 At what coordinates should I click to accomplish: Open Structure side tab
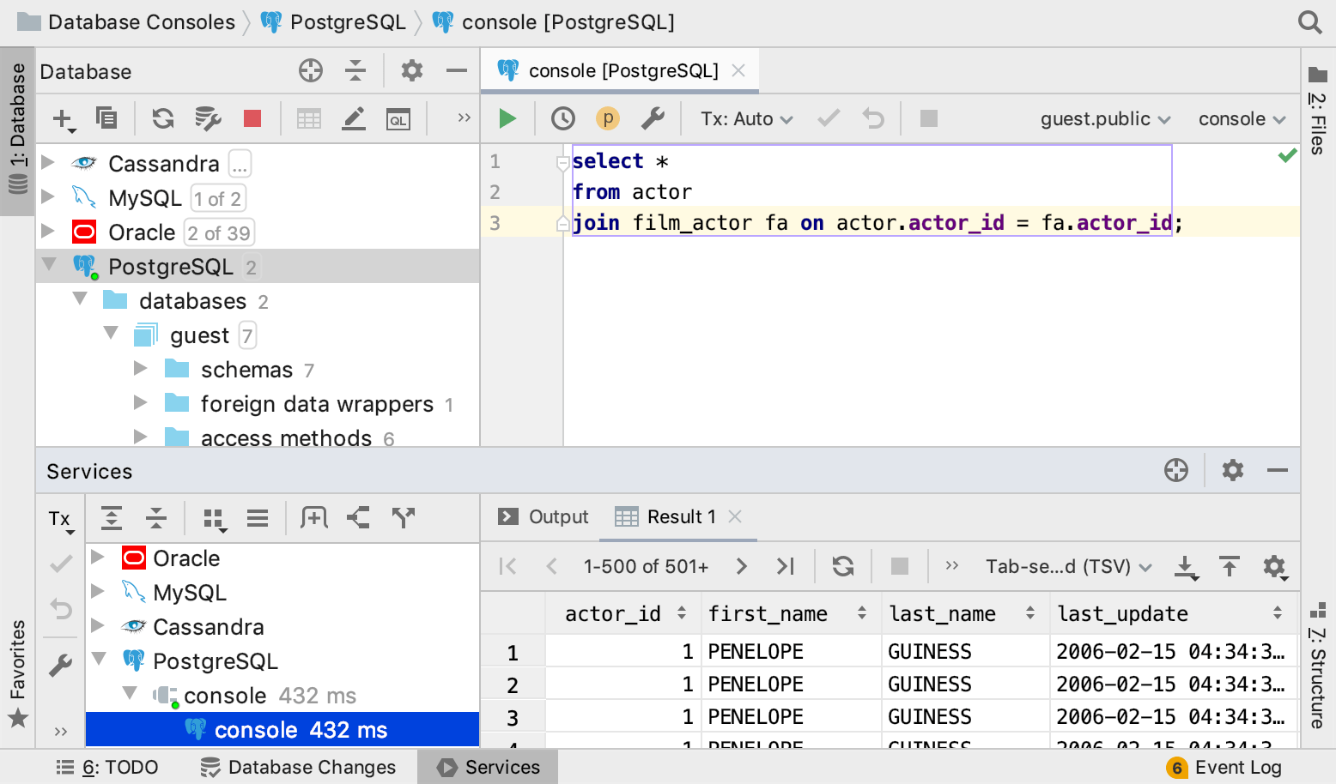[1318, 666]
